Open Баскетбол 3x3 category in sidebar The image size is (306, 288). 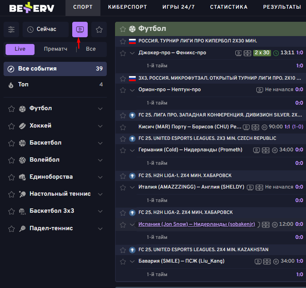(52, 211)
